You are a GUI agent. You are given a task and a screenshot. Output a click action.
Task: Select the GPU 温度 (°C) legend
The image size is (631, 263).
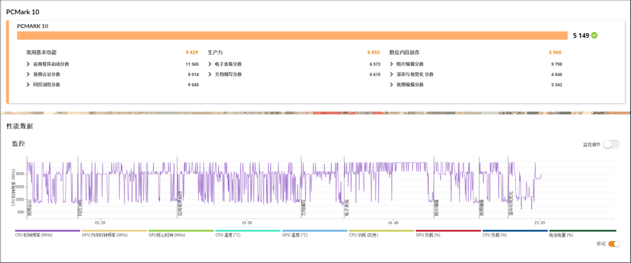tap(314, 233)
